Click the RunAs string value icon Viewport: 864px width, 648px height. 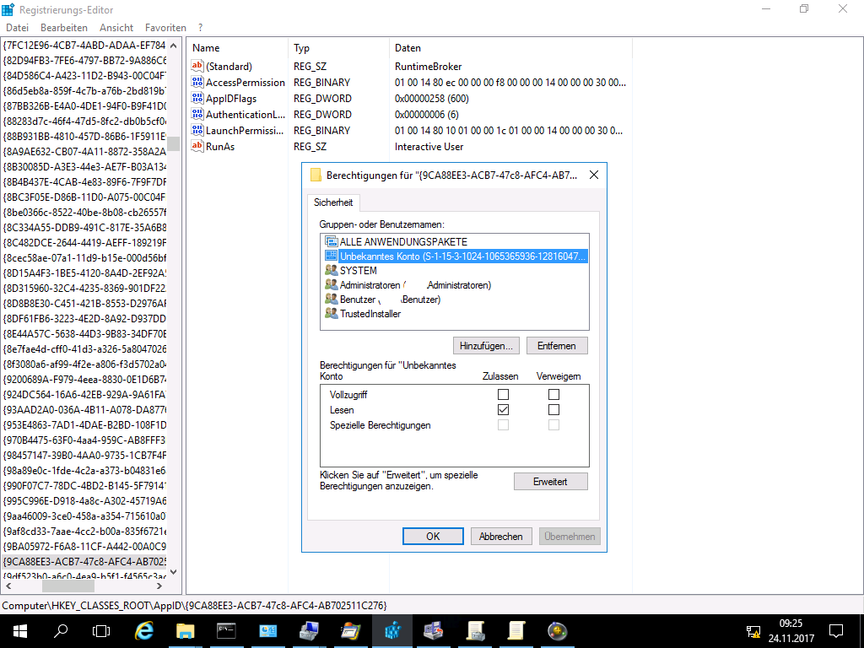(198, 147)
